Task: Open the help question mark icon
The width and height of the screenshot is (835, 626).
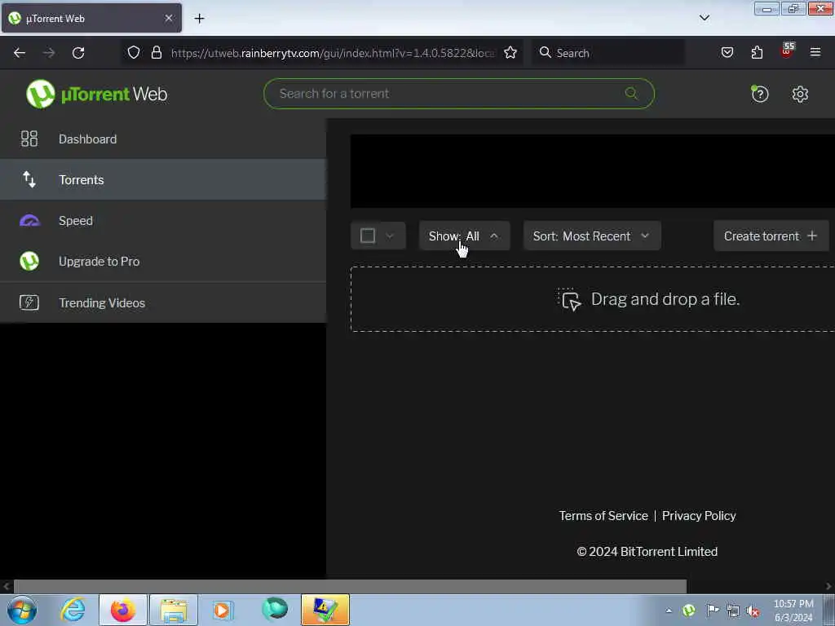Action: 759,95
